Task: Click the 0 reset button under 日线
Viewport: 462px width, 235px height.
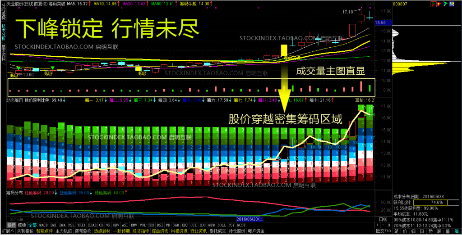Action: point(389,225)
